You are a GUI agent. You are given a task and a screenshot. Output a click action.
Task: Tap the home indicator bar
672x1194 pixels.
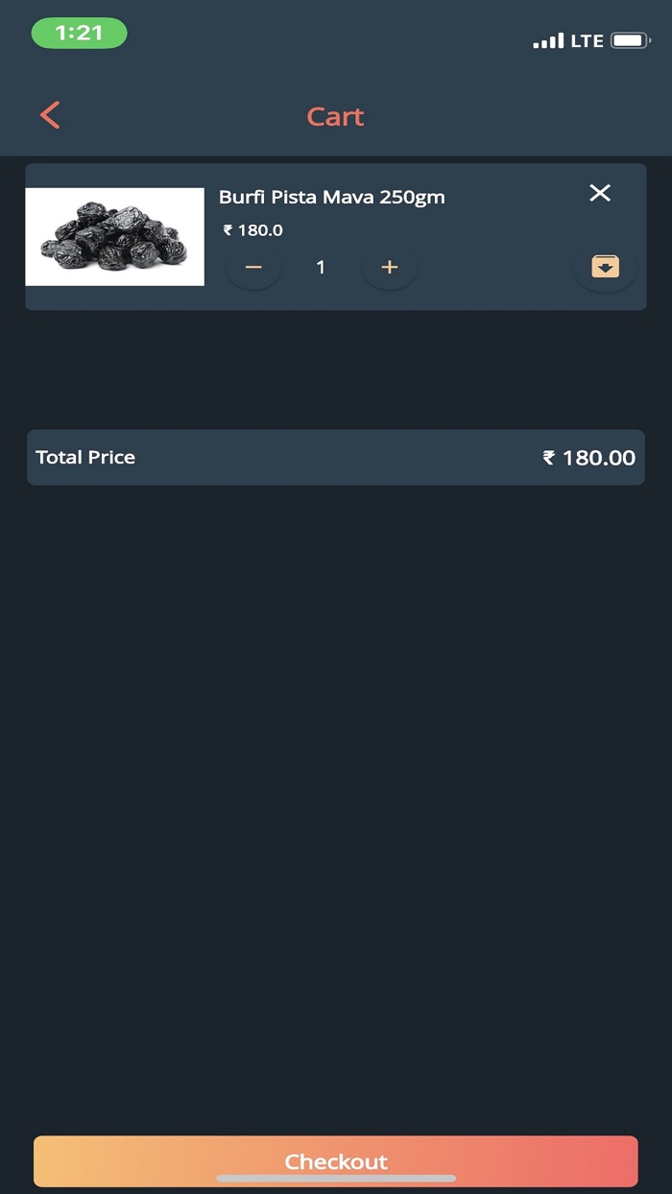336,1178
